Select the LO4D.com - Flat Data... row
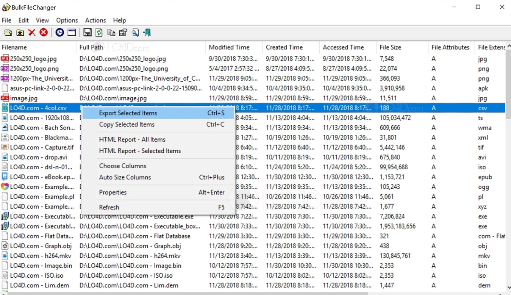This screenshot has width=511, height=295. 253,236
